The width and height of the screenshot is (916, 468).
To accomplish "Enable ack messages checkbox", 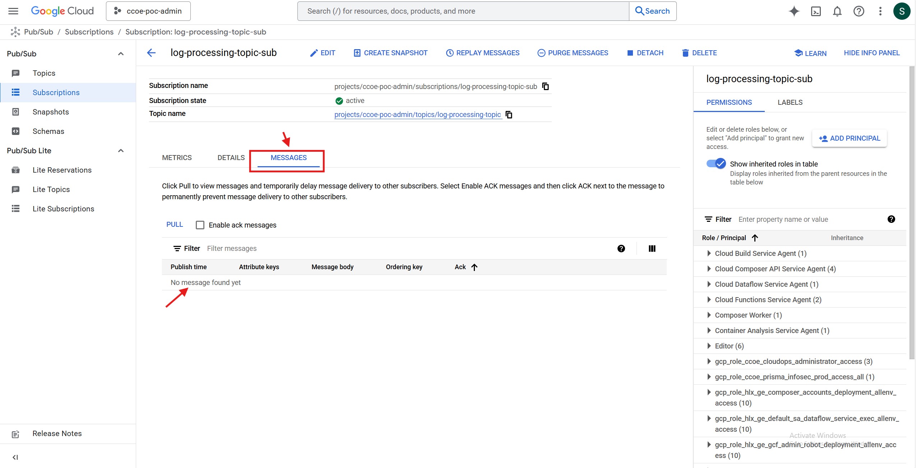I will 200,225.
